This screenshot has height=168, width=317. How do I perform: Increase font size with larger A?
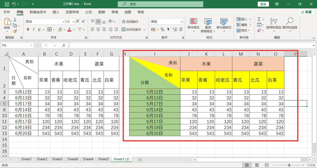coord(78,22)
